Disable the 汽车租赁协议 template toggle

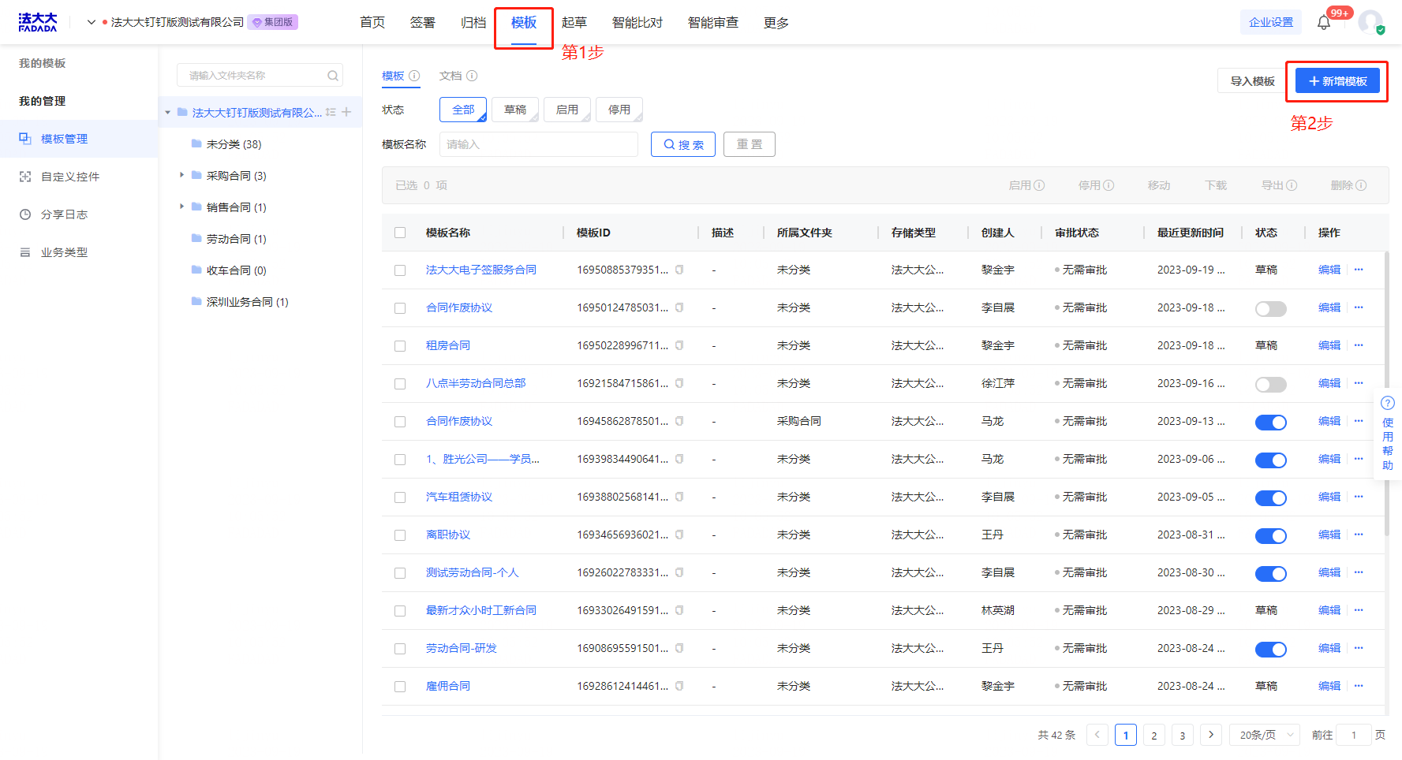[1271, 497]
